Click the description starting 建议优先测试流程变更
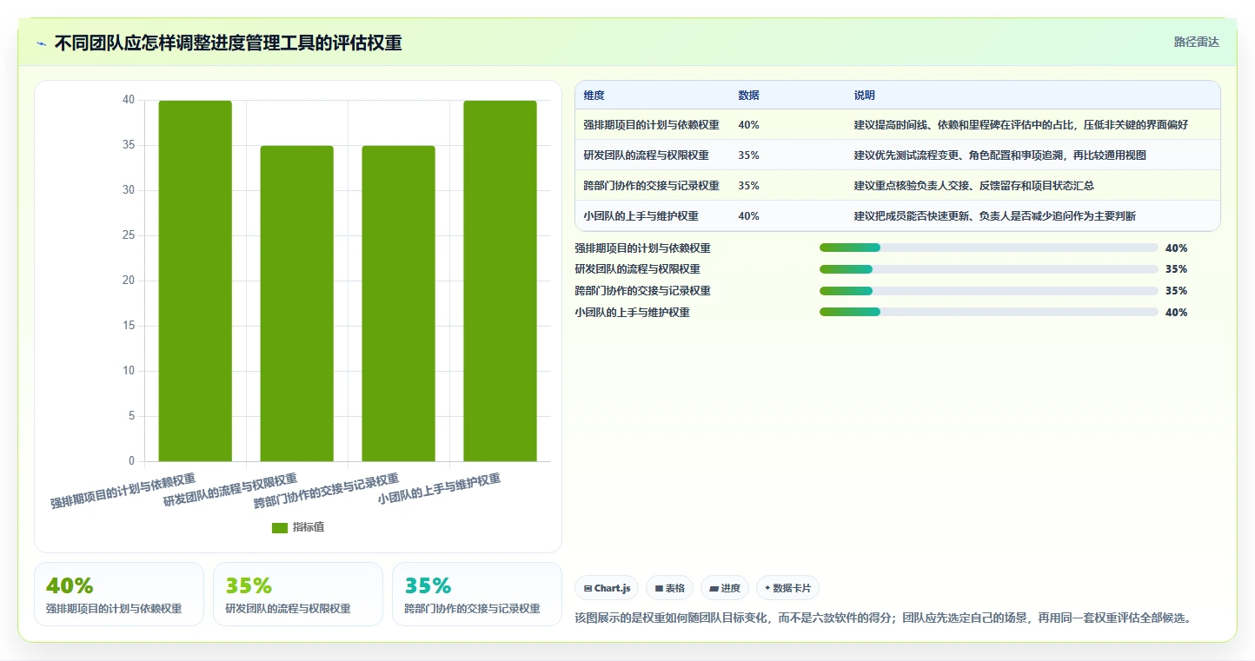 click(1000, 155)
